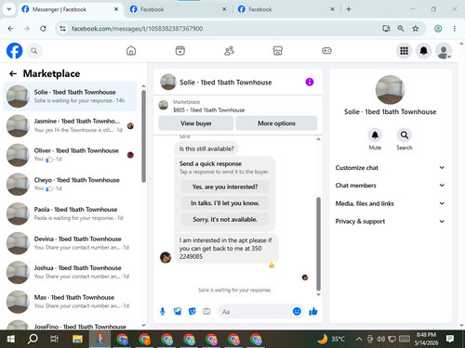Open the Facebook menu grid icon
The image size is (465, 348).
(404, 51)
